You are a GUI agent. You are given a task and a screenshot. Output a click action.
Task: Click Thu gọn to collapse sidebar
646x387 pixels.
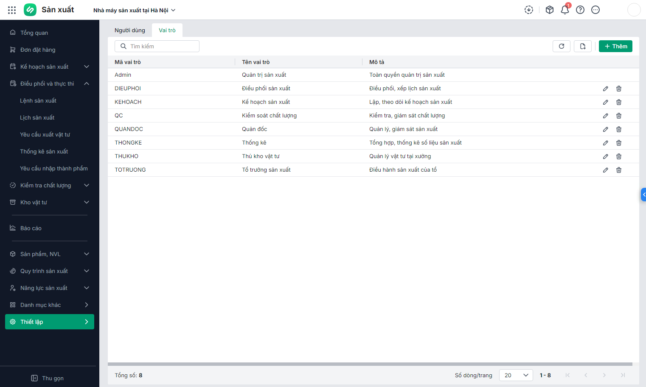coord(48,378)
